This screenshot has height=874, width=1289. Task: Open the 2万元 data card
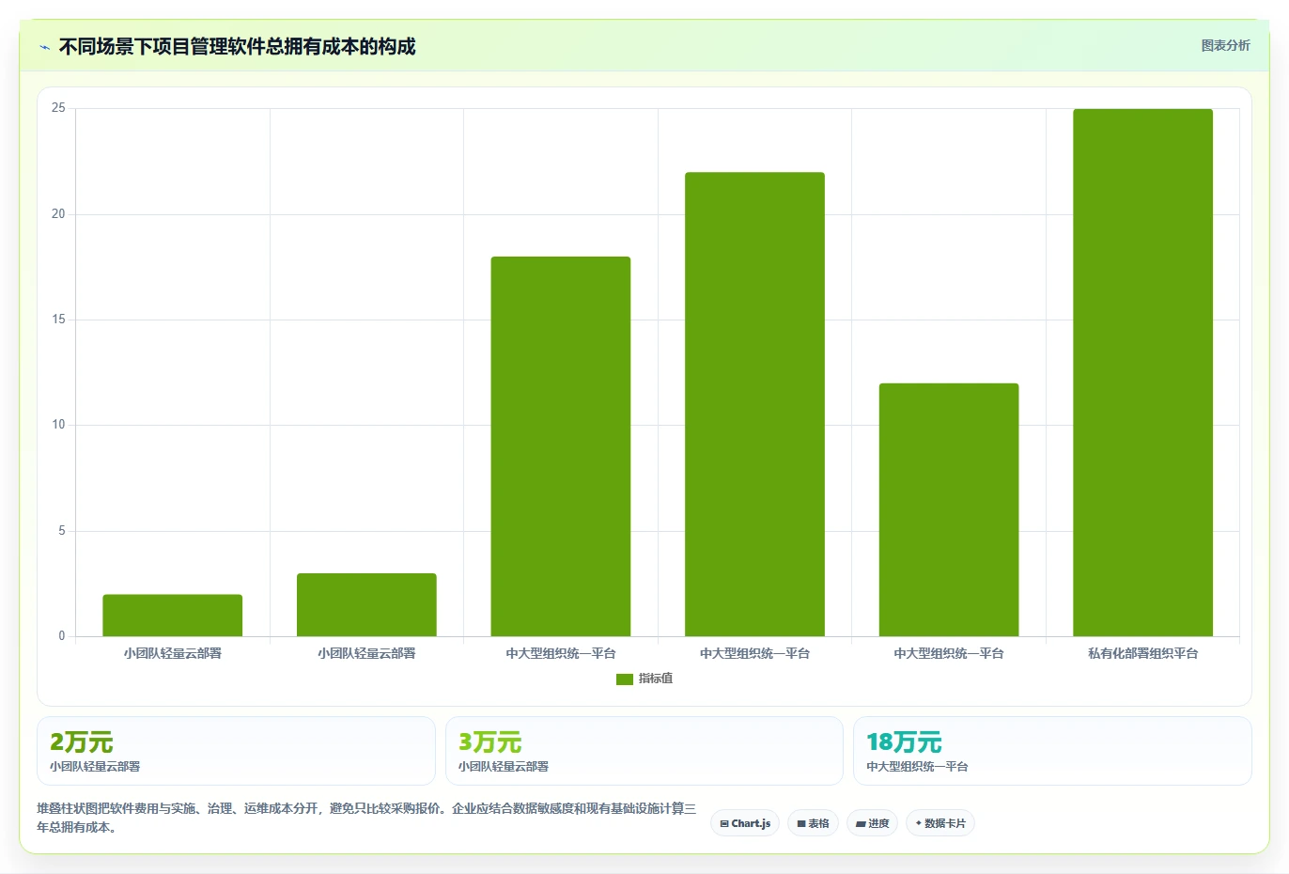point(236,751)
